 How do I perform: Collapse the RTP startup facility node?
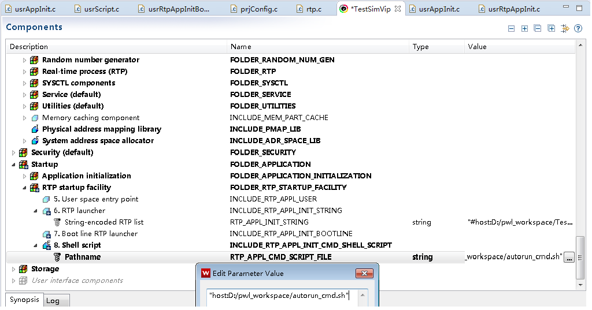tap(24, 188)
